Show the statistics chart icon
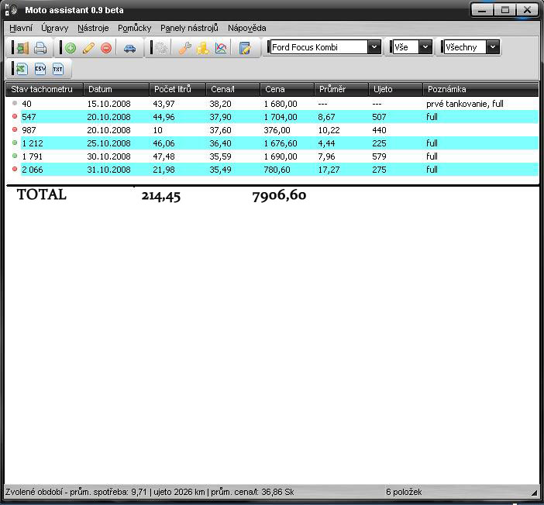The width and height of the screenshot is (544, 505). [x=221, y=48]
